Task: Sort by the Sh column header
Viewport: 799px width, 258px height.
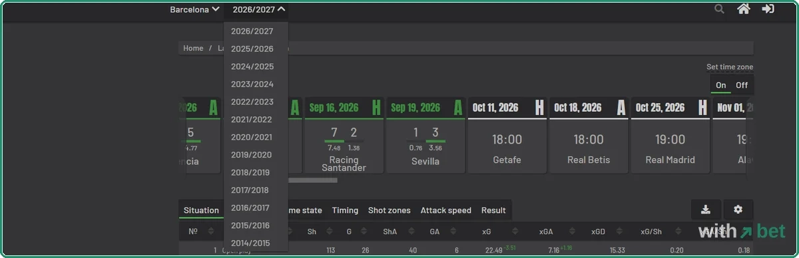Action: click(312, 231)
